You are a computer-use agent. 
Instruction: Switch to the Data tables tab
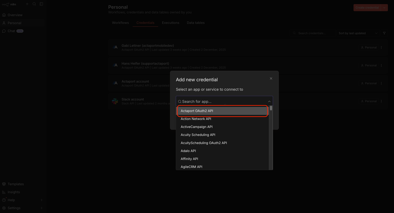coord(196,23)
